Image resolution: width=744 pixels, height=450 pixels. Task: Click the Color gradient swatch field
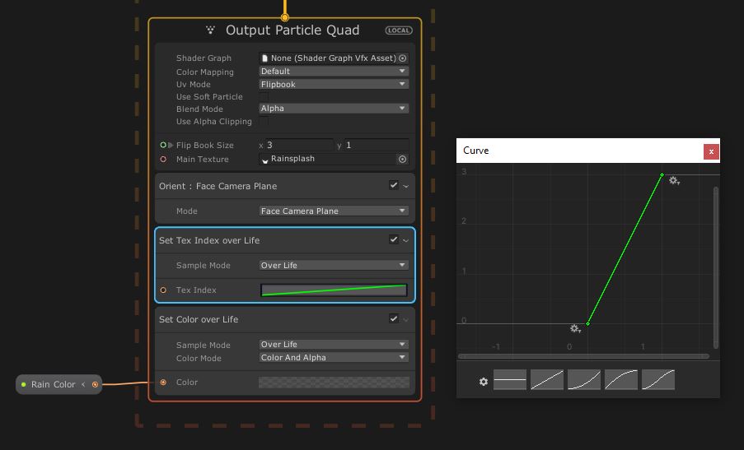point(334,383)
